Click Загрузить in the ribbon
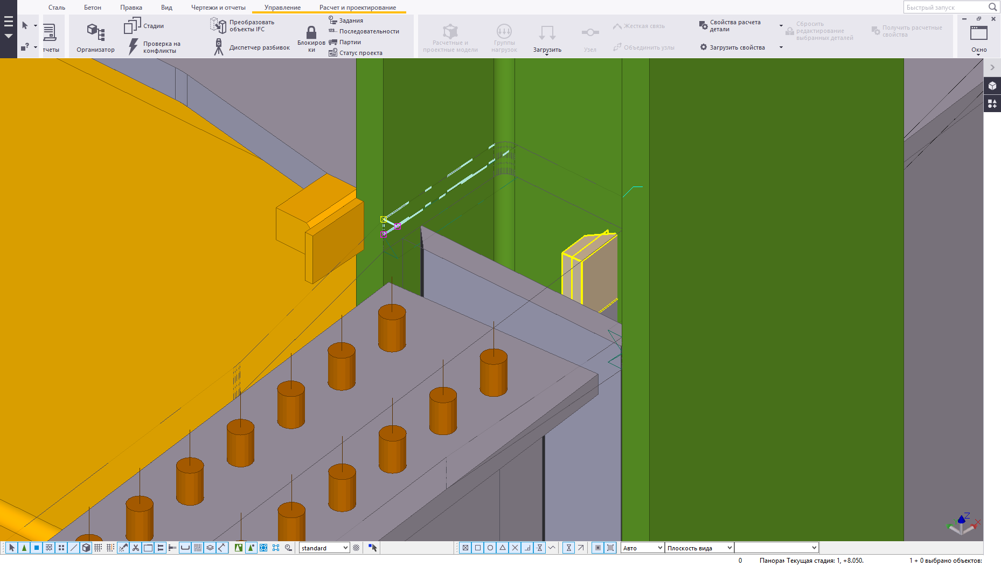 tap(547, 37)
